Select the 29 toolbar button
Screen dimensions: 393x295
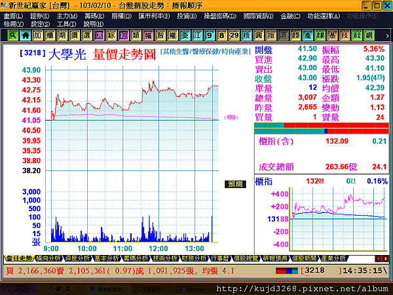pos(234,35)
